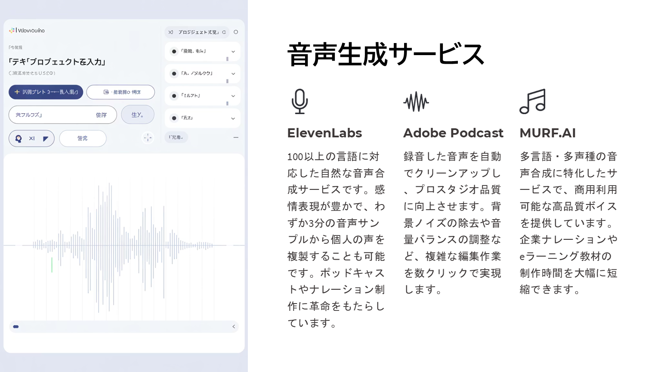Click the "Adobe Podcast" heading
The image size is (661, 372).
point(453,133)
